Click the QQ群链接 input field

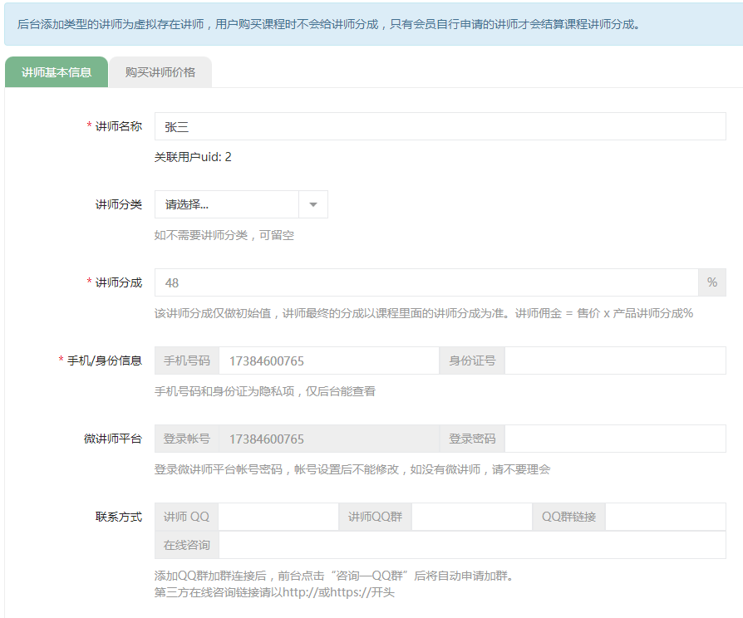coord(666,517)
